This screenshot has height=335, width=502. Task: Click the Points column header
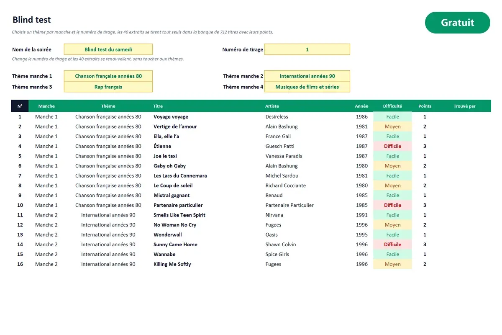pos(425,106)
